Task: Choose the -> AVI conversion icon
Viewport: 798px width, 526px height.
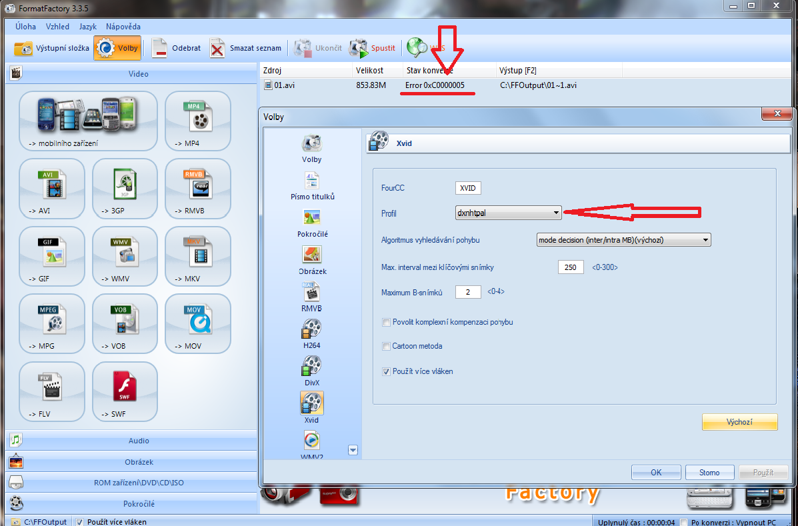Action: coord(52,189)
